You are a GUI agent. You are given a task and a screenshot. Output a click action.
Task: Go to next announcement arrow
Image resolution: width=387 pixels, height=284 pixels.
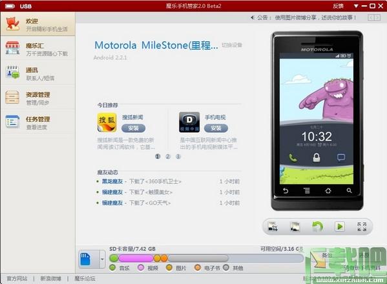click(x=377, y=17)
